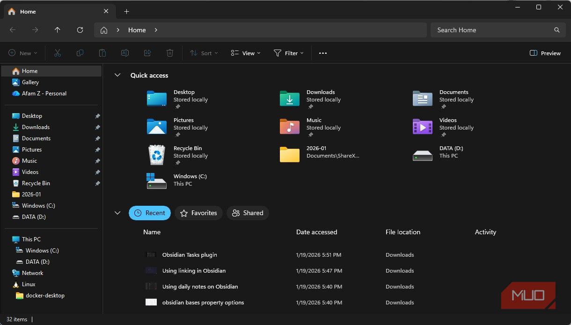The width and height of the screenshot is (571, 325).
Task: Open Windows (C:) drive icon in Quick access
Action: coord(156,181)
